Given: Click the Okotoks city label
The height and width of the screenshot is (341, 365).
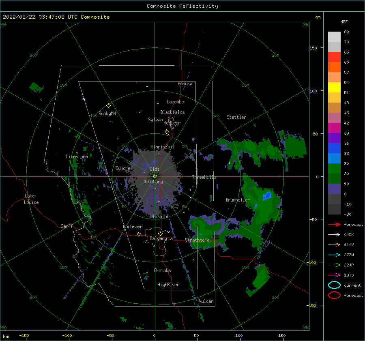Looking at the screenshot, I should pos(162,270).
